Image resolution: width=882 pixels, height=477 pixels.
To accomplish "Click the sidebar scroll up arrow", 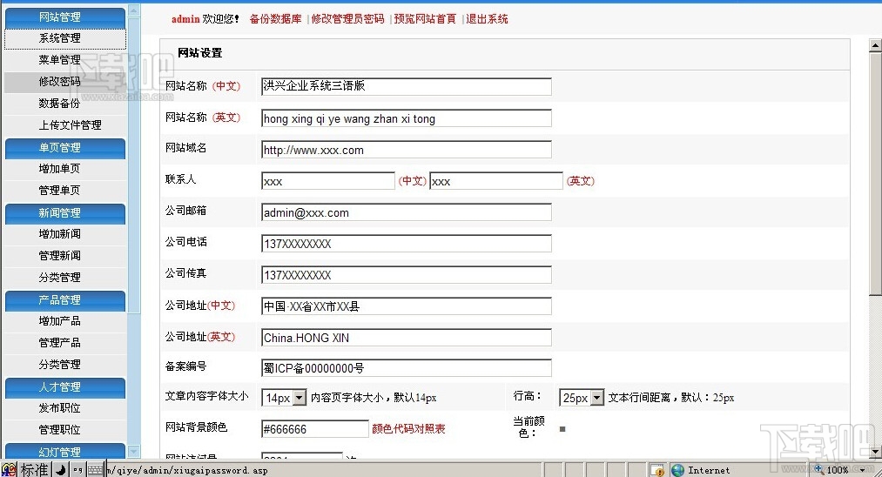I will coord(134,10).
